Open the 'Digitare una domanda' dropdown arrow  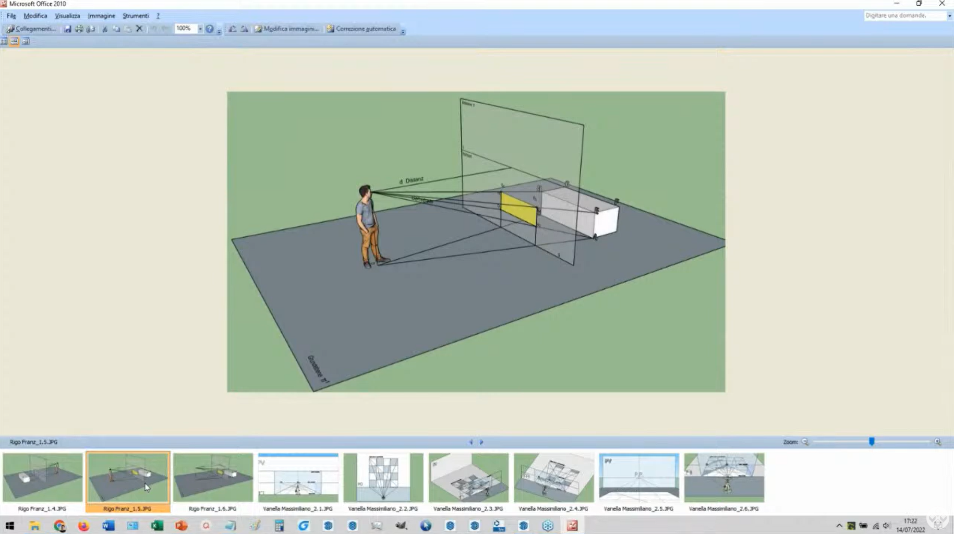click(949, 16)
